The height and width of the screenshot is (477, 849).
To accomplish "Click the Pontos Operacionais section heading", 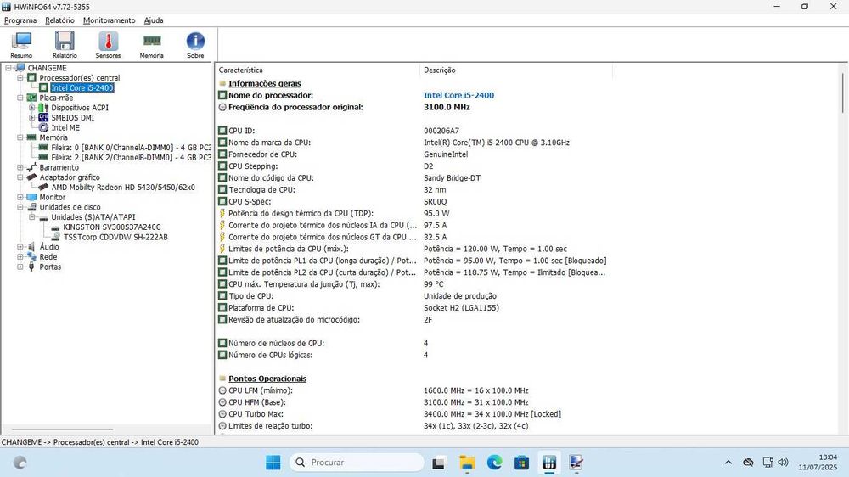I will pos(267,379).
